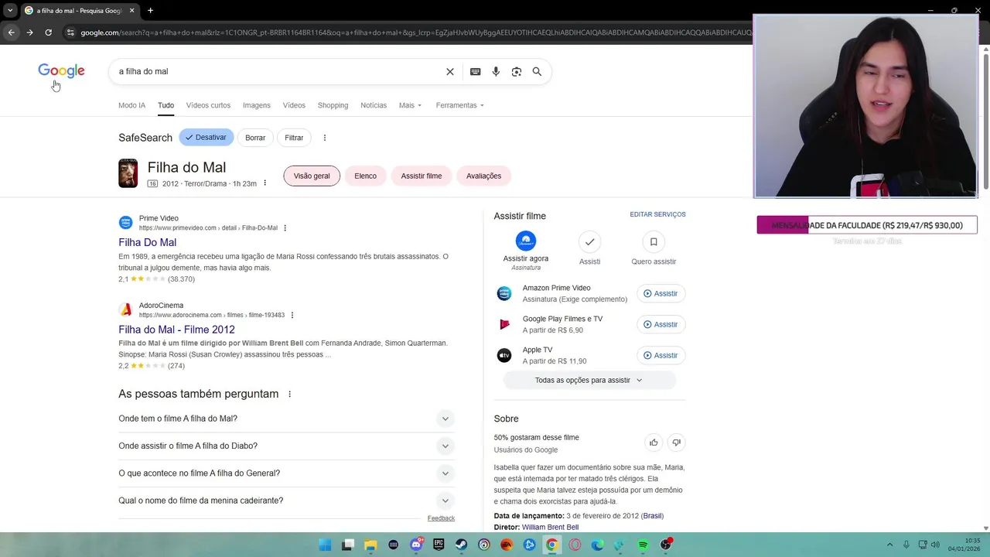Open options menu for AdoroCinema result
This screenshot has width=990, height=557.
pyautogui.click(x=292, y=315)
